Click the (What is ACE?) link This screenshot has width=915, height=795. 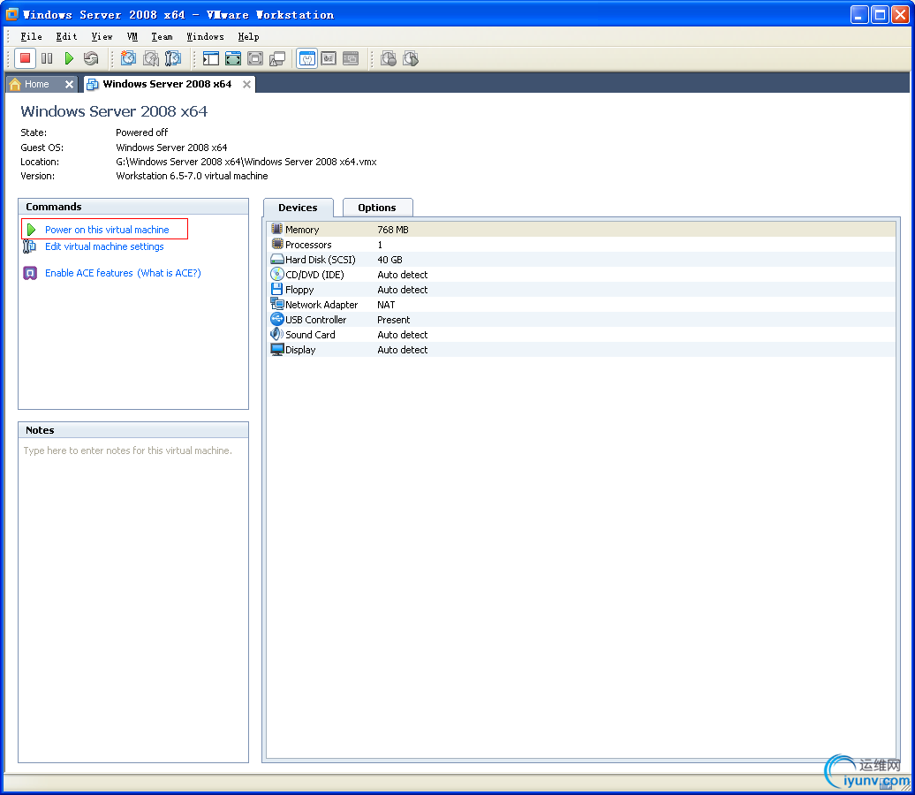click(x=170, y=273)
